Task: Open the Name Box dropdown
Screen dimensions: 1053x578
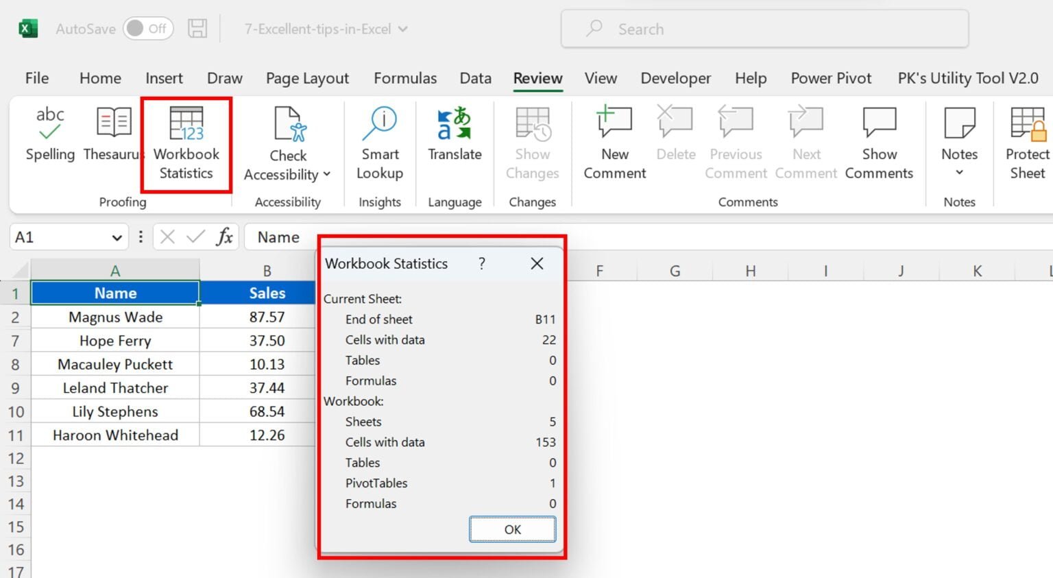Action: click(x=116, y=236)
